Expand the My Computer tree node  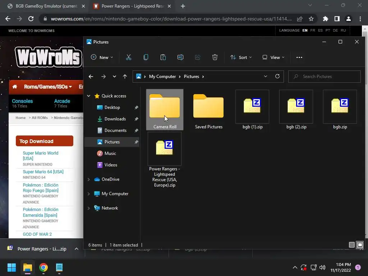coord(89,194)
